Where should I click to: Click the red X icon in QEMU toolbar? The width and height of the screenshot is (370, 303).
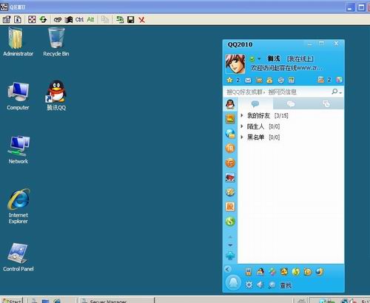tap(141, 20)
